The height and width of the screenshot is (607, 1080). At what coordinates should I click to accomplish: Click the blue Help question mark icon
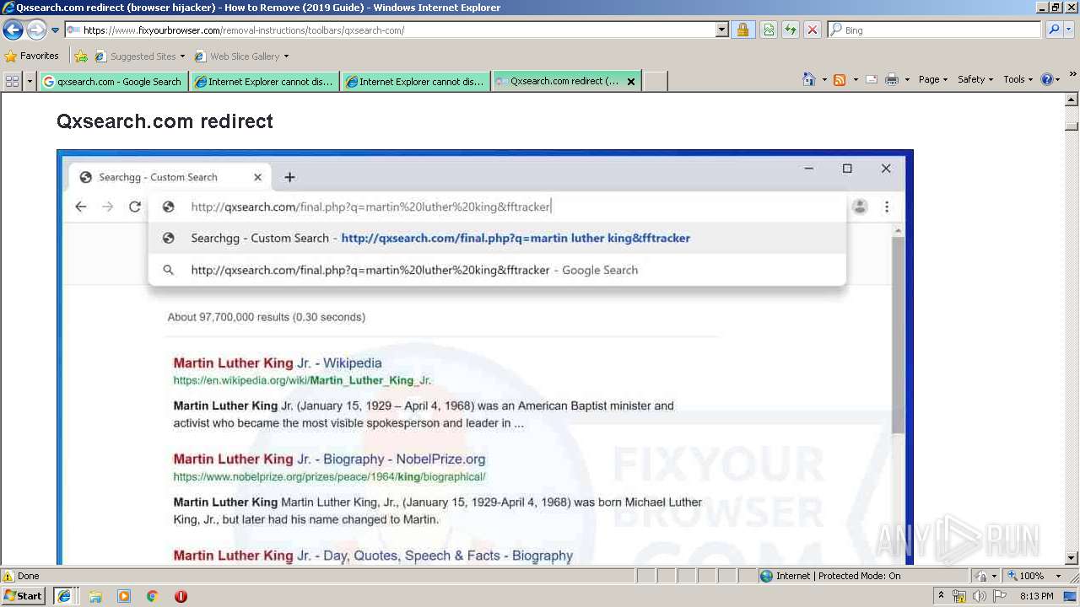(1047, 79)
